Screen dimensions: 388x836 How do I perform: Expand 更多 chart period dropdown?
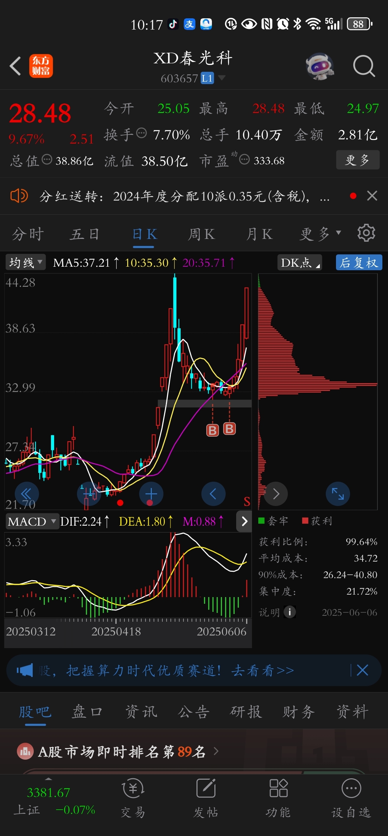pyautogui.click(x=320, y=234)
